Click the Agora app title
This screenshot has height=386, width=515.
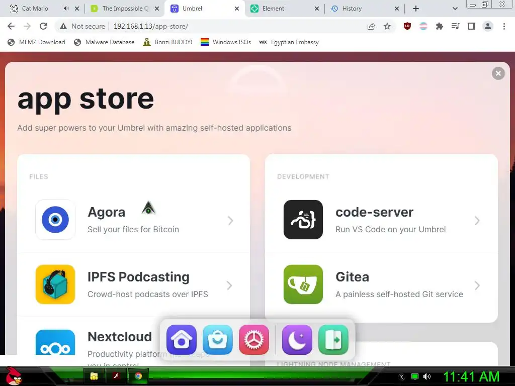(107, 212)
